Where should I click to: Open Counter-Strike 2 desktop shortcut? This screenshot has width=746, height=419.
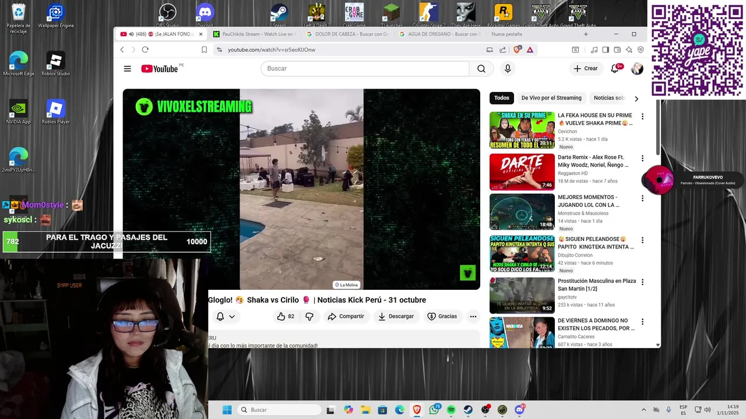tap(428, 16)
